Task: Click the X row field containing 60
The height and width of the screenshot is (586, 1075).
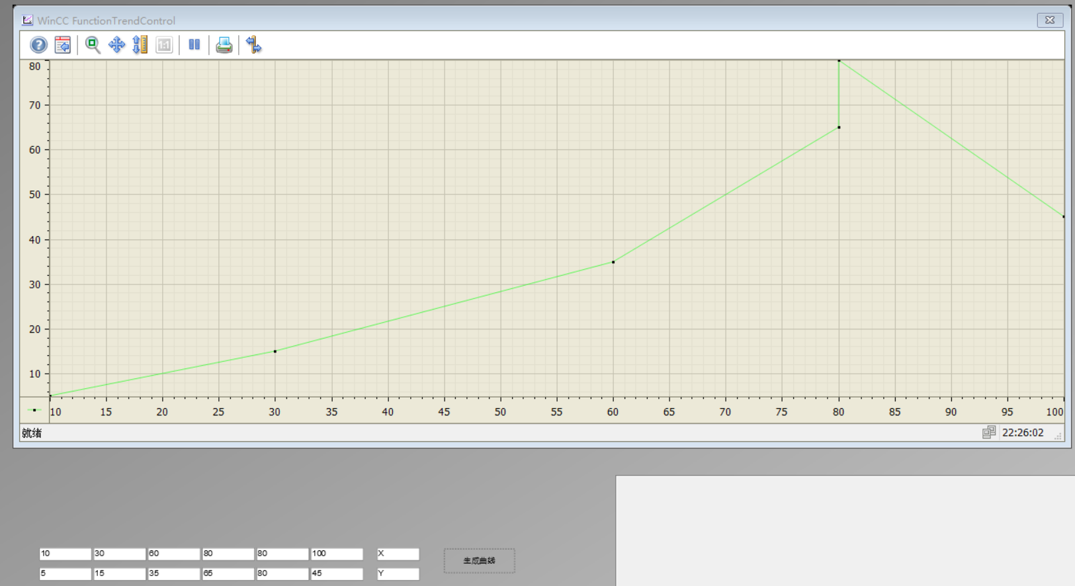Action: click(173, 554)
